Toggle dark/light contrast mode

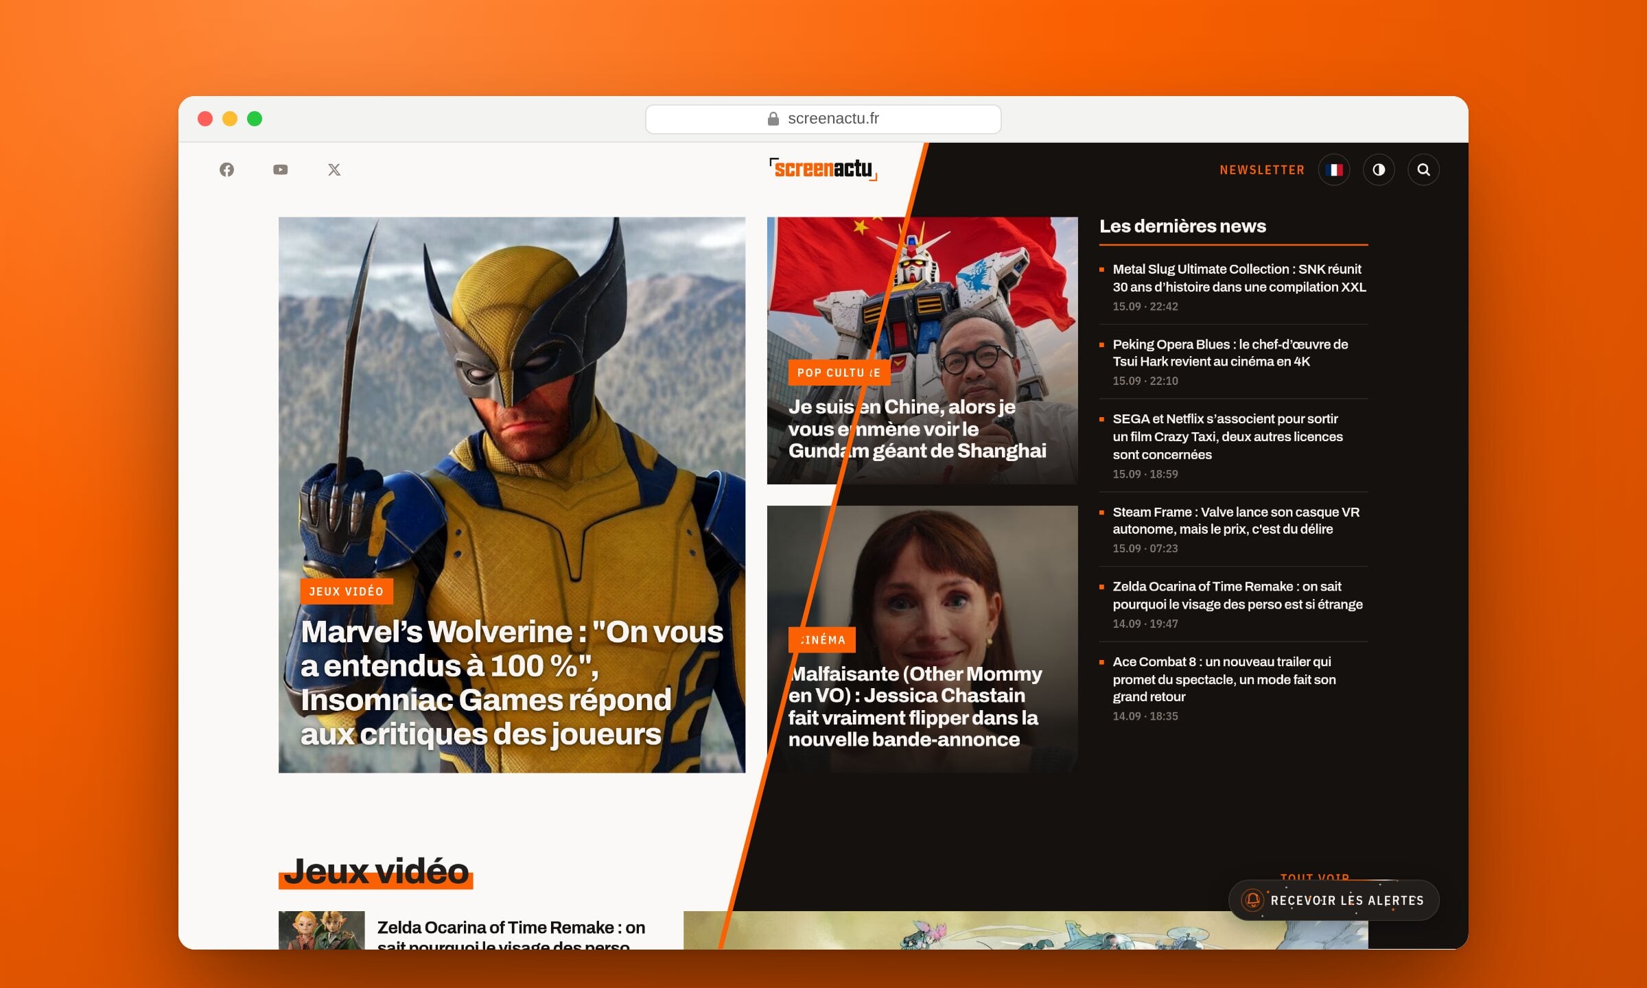tap(1379, 169)
